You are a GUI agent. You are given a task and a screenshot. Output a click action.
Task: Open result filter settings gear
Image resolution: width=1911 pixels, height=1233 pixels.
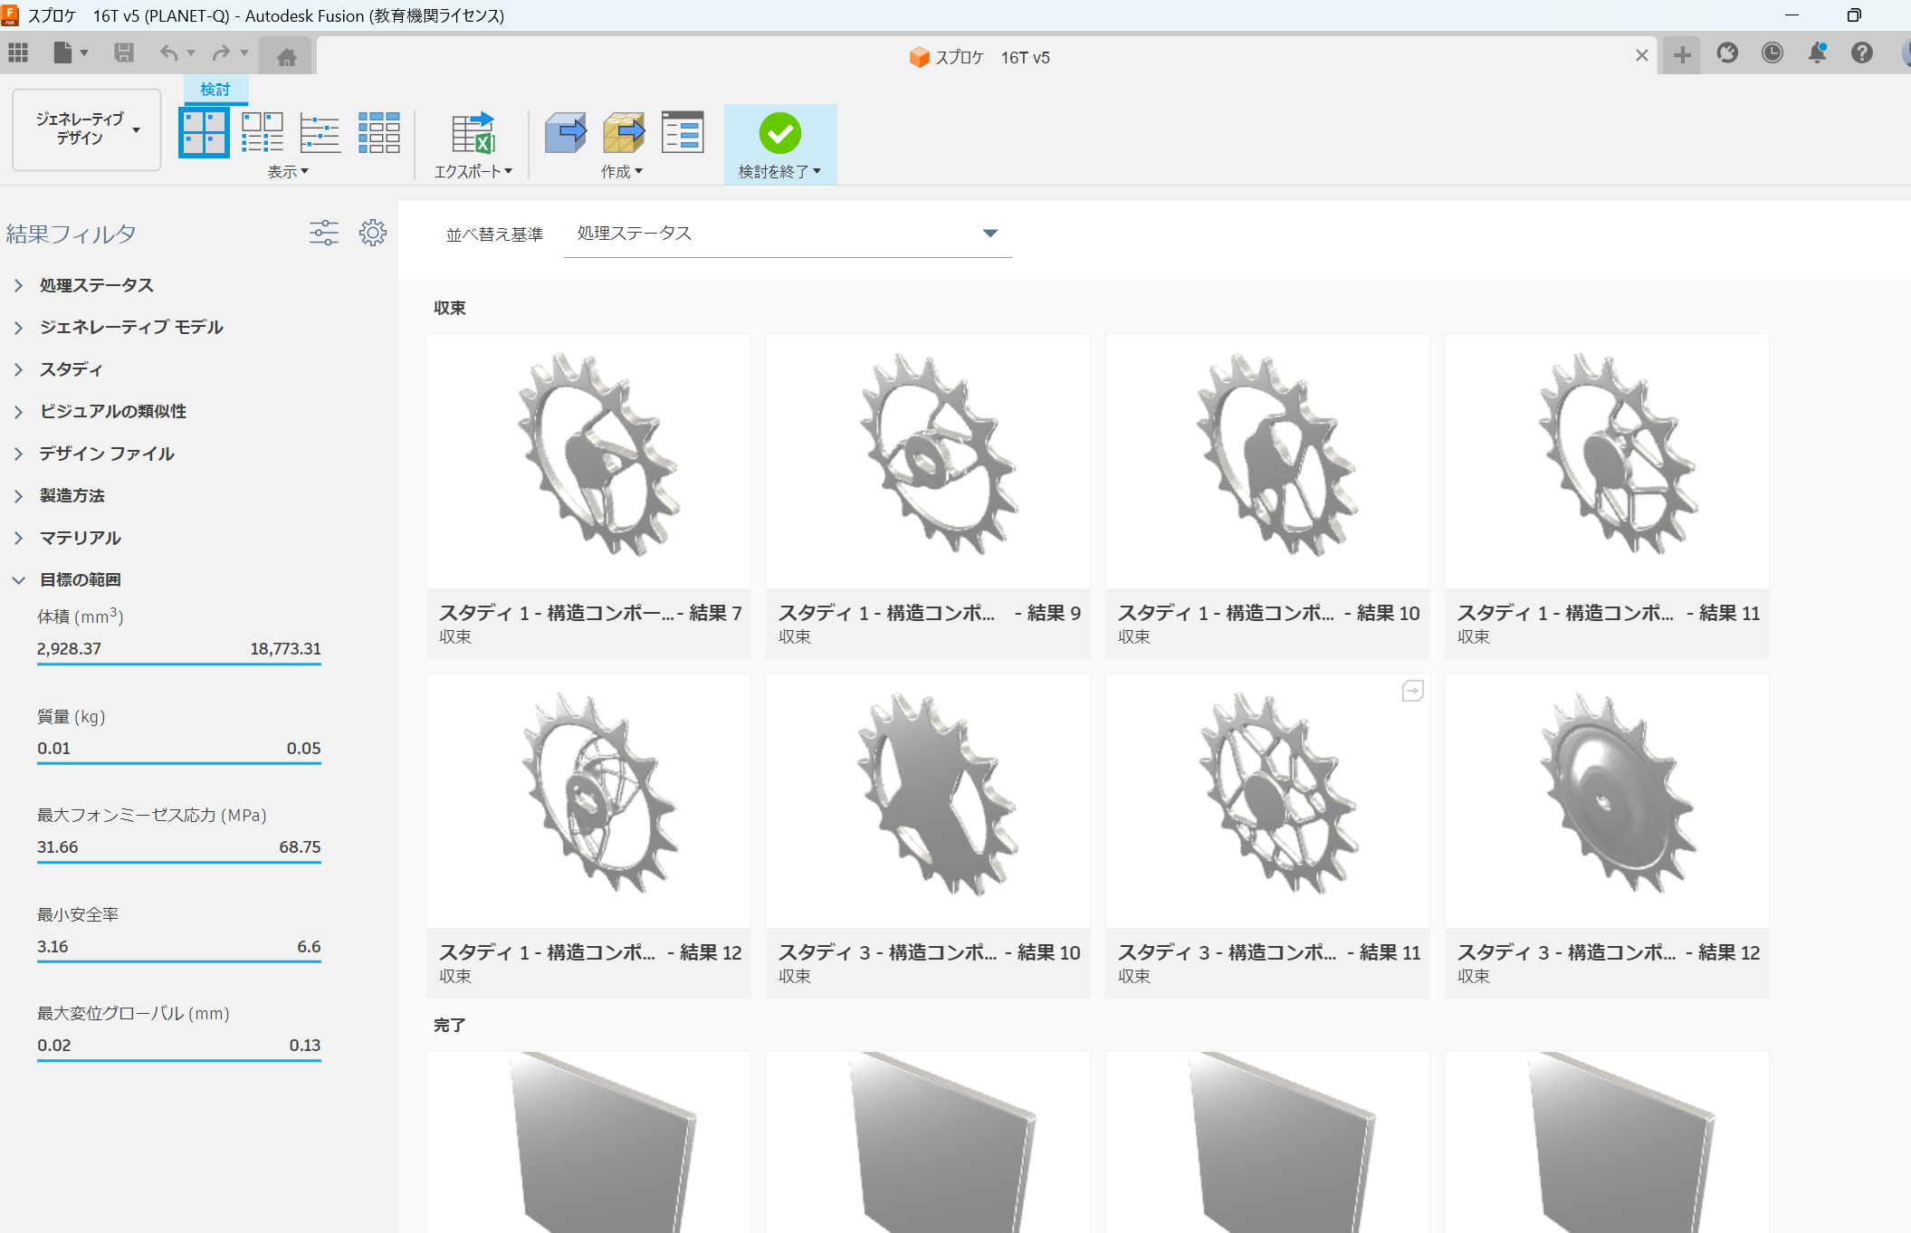[x=372, y=233]
